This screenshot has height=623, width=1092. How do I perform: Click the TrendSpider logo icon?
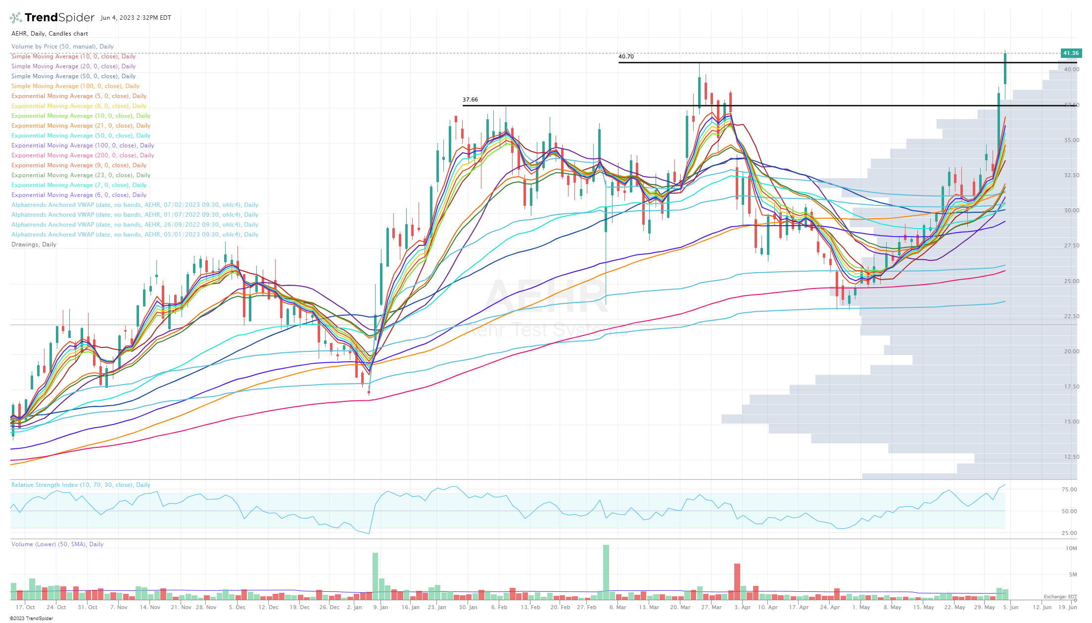point(15,17)
